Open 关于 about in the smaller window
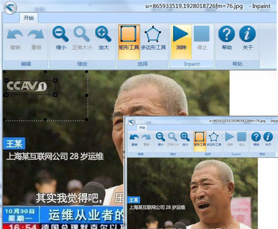The height and width of the screenshot is (229, 278). point(268,139)
